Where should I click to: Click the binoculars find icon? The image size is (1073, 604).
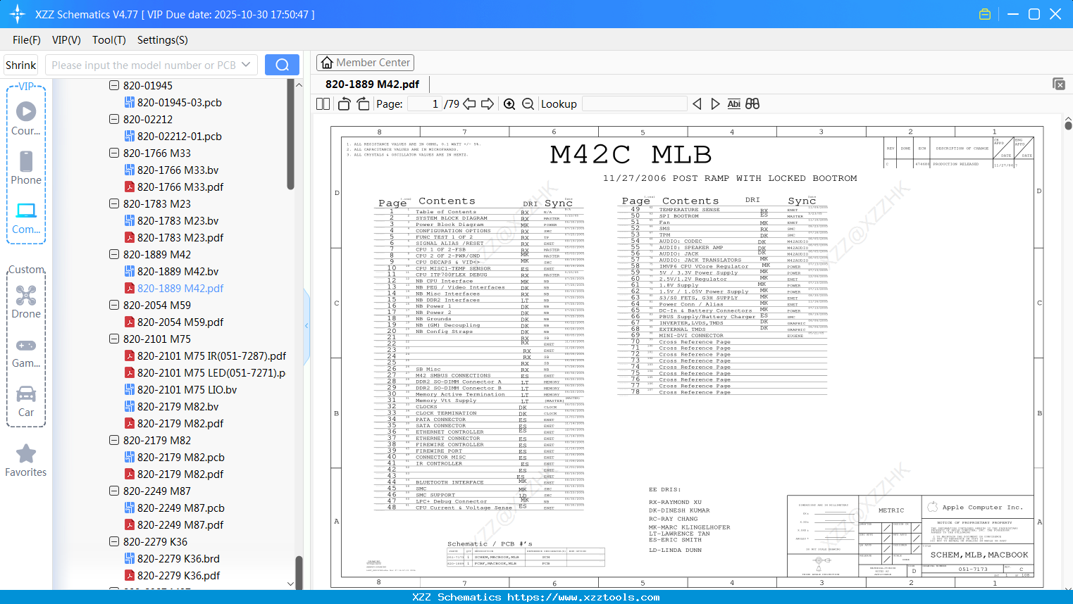(x=752, y=104)
